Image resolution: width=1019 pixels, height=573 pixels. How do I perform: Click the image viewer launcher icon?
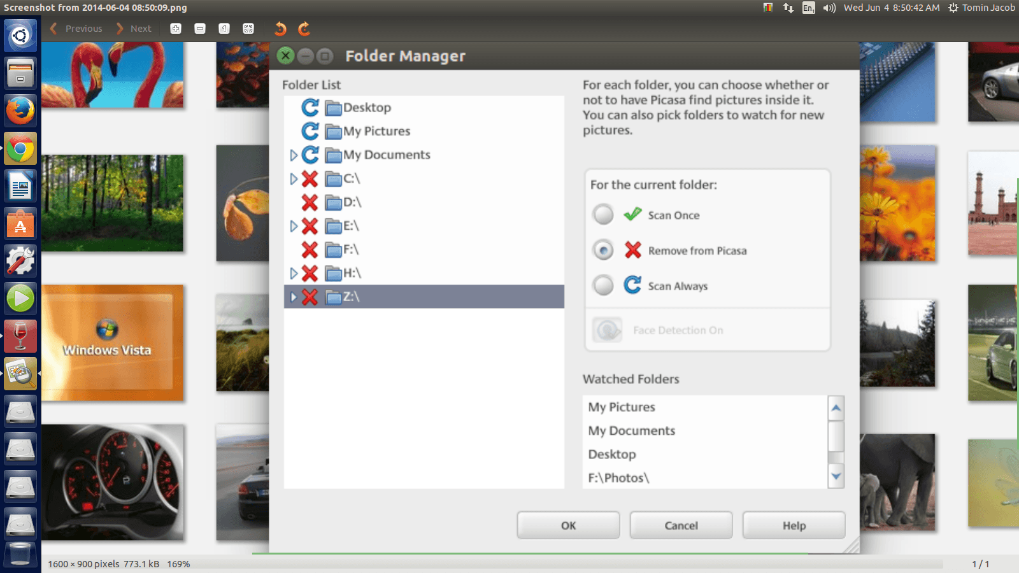pyautogui.click(x=20, y=374)
